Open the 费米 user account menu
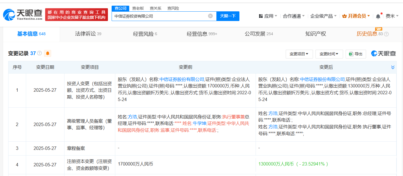Screen dimensions: 403x176 pyautogui.click(x=392, y=16)
